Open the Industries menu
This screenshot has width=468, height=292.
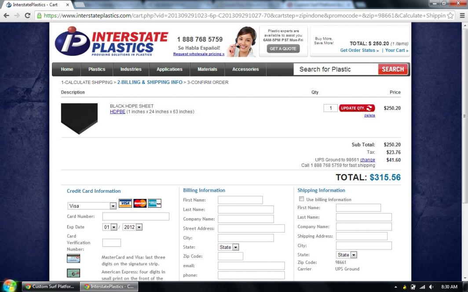point(131,69)
